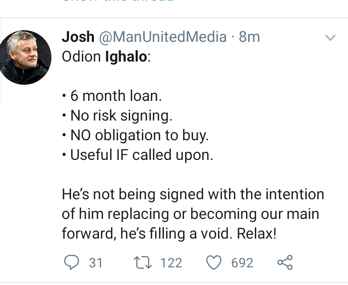The width and height of the screenshot is (348, 285).
Task: Open the partially visible Show this thread link
Action: (x=119, y=1)
